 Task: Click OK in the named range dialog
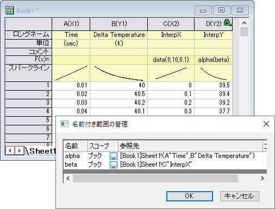190,196
